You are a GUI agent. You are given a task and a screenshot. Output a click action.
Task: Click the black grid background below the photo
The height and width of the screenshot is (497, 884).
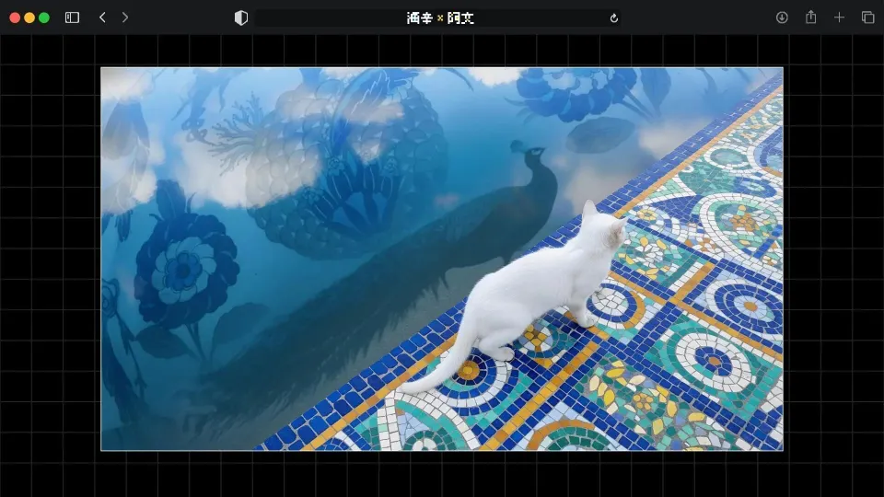(x=442, y=474)
